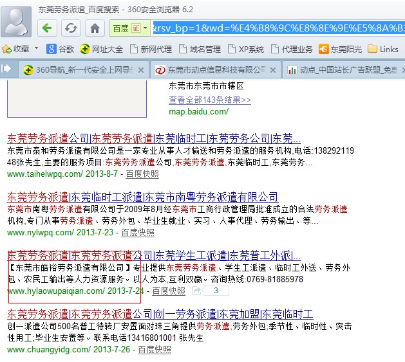
Task: Open the 创一劳务派遣|东莞加盟 result title
Action: pyautogui.click(x=160, y=314)
